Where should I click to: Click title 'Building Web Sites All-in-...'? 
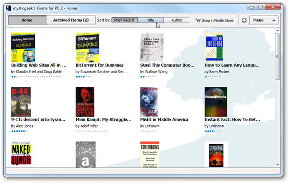coord(38,65)
